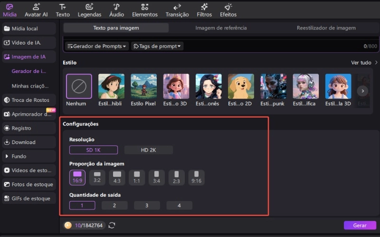This screenshot has width=380, height=237.
Task: Open the Tags de prompt dropdown
Action: (157, 46)
